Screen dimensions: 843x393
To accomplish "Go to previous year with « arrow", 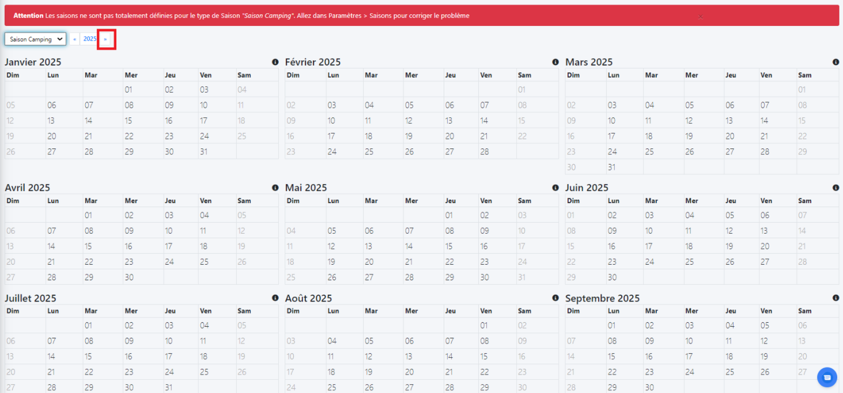I will coord(75,39).
